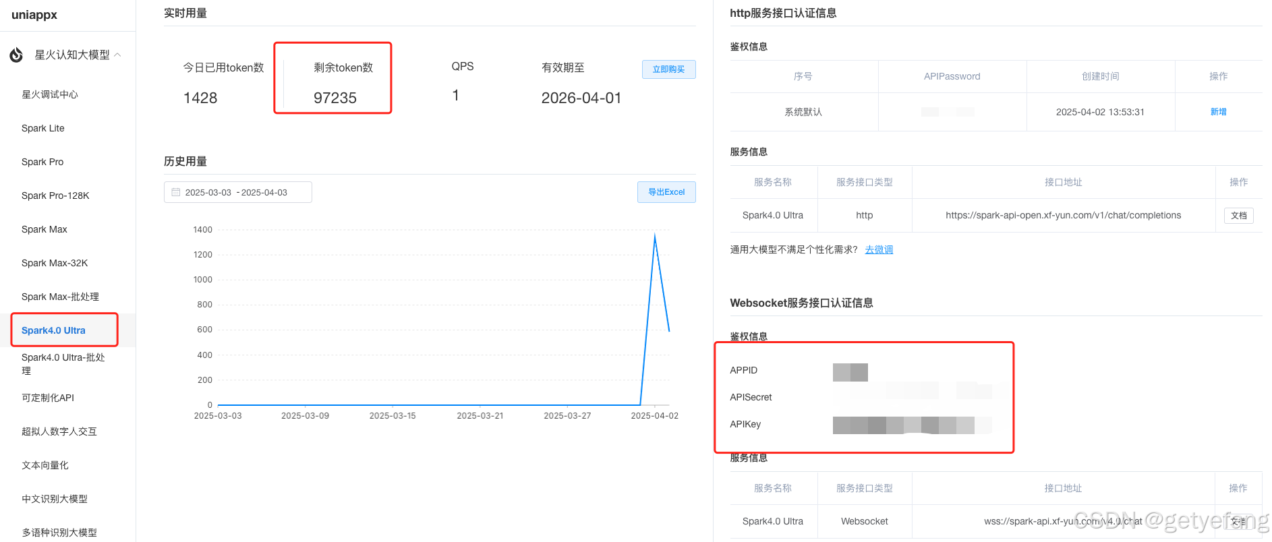This screenshot has width=1272, height=542.
Task: Select Spark Lite in sidebar
Action: pyautogui.click(x=43, y=128)
